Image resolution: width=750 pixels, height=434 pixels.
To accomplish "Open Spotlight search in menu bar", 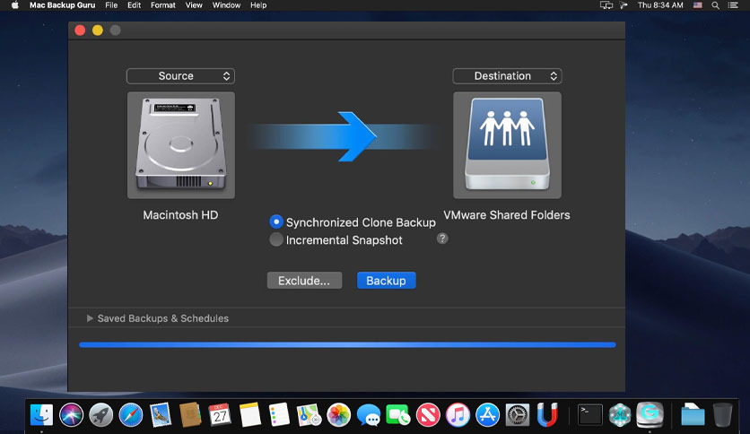I will point(716,5).
